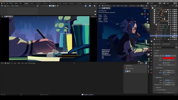Expand Plane.033 in the outliner
Viewport: 178px width, 100px height.
(156, 27)
